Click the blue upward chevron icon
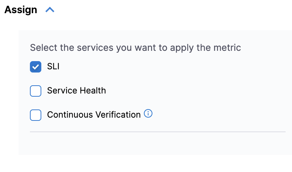 coord(50,10)
